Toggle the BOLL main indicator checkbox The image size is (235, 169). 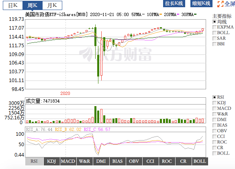click(215, 33)
